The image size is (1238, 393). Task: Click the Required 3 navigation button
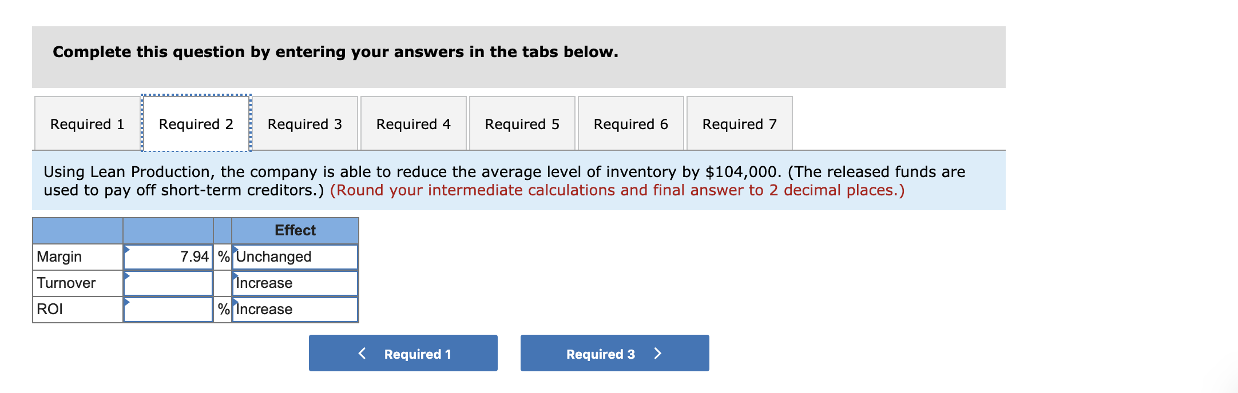coord(614,353)
